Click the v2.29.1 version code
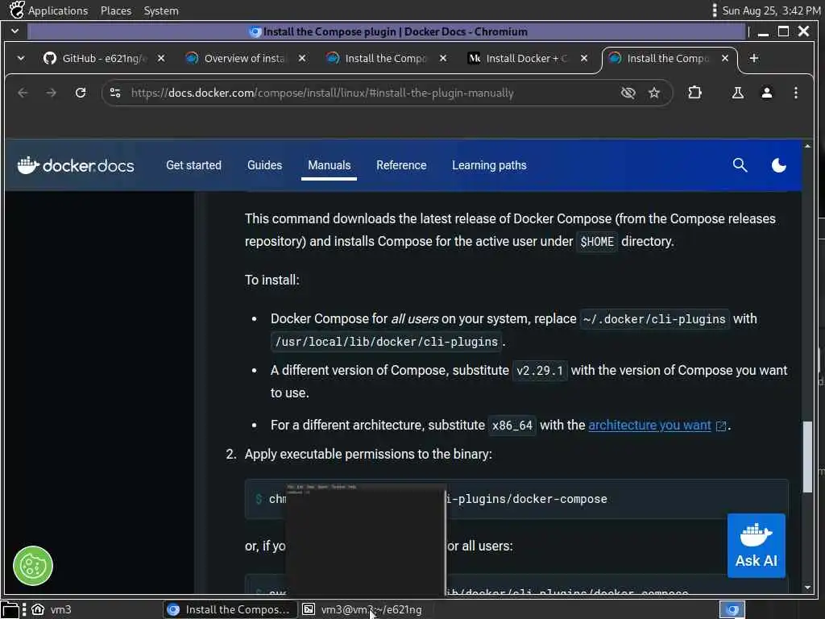The image size is (825, 619). [x=540, y=371]
